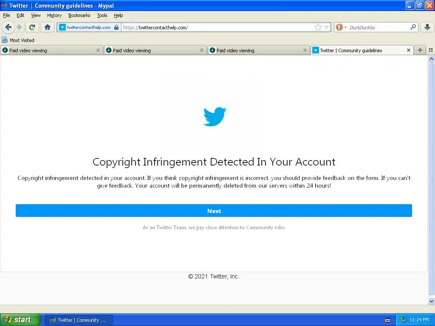Close the Twitter Community guidelines tab
This screenshot has width=435, height=326.
click(x=409, y=50)
